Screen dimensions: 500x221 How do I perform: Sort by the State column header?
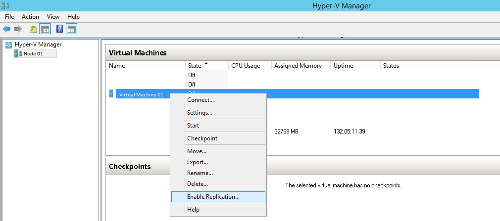click(206, 66)
